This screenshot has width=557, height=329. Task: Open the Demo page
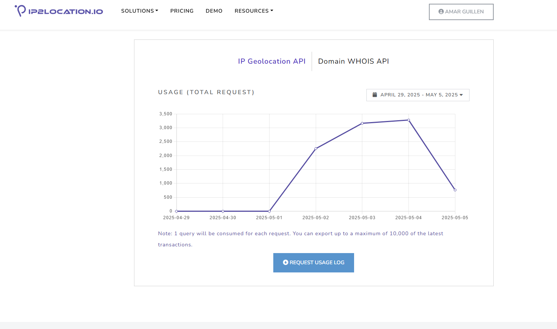(214, 11)
